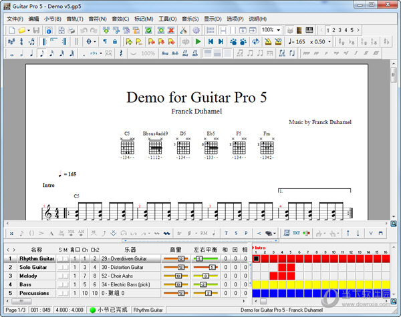Viewport: 401px width, 317px height.
Task: Toggle solo for Rhythm Guitar track
Action: pyautogui.click(x=59, y=258)
